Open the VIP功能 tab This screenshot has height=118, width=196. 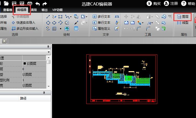(x=57, y=10)
